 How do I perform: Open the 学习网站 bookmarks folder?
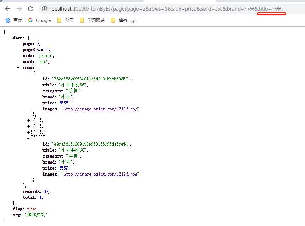92,20
